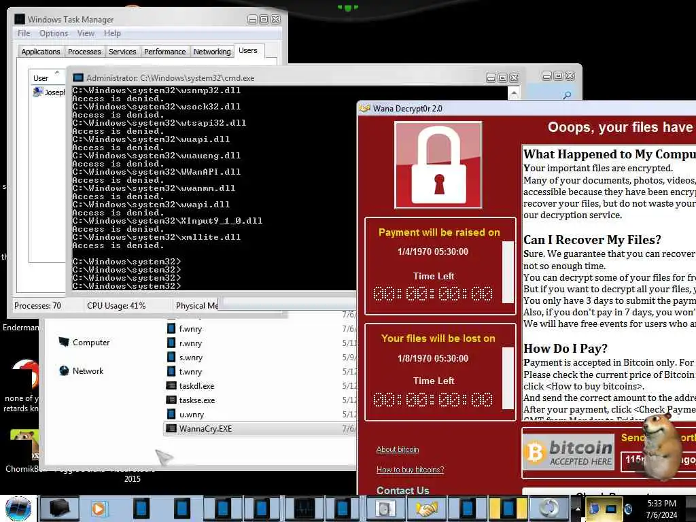Switch to the Processes tab
The width and height of the screenshot is (696, 522).
coord(84,52)
